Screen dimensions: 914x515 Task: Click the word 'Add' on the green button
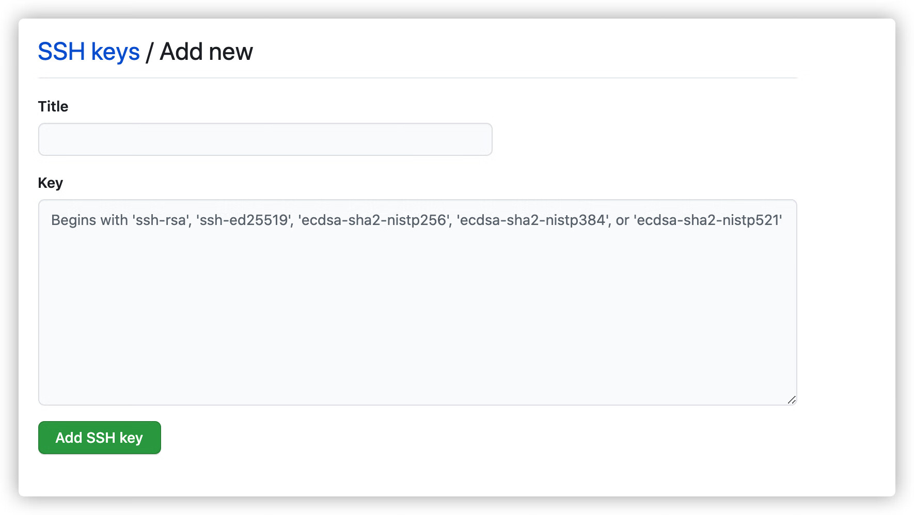[x=69, y=438]
